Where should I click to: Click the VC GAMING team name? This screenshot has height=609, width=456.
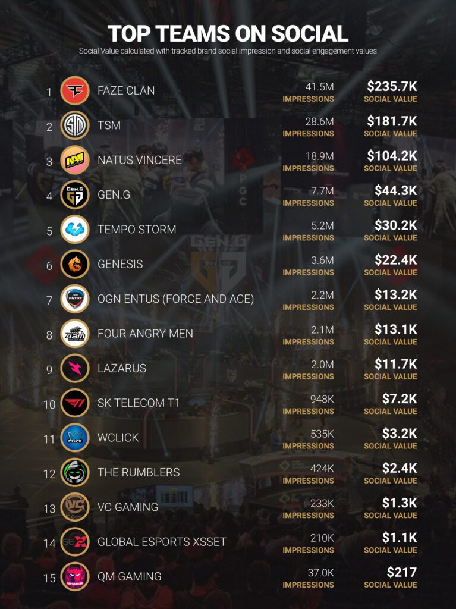point(128,507)
